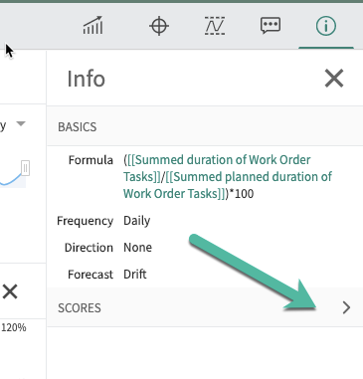
Task: Close the Info panel
Action: tap(334, 79)
